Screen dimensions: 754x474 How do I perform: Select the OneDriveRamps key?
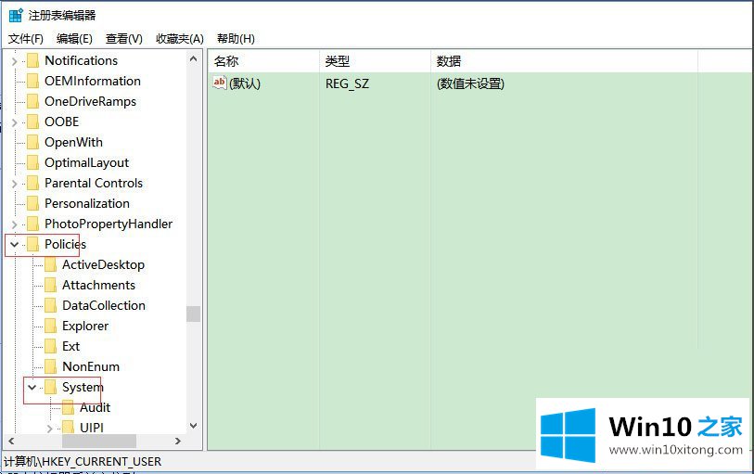click(90, 101)
